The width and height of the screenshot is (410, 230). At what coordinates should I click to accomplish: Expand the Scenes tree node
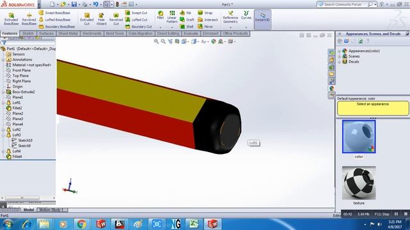point(340,56)
